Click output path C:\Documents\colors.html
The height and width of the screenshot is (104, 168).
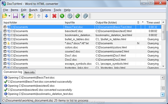point(111,47)
